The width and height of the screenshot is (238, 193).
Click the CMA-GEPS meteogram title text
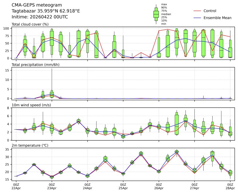click(37, 5)
